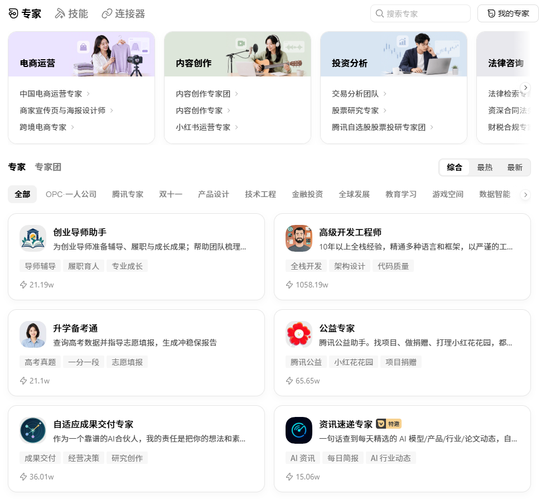Viewport: 541px width, 499px height.
Task: Open 内容创作专家团 entry
Action: [207, 94]
